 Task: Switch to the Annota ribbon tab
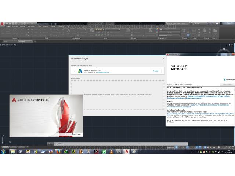[23, 26]
